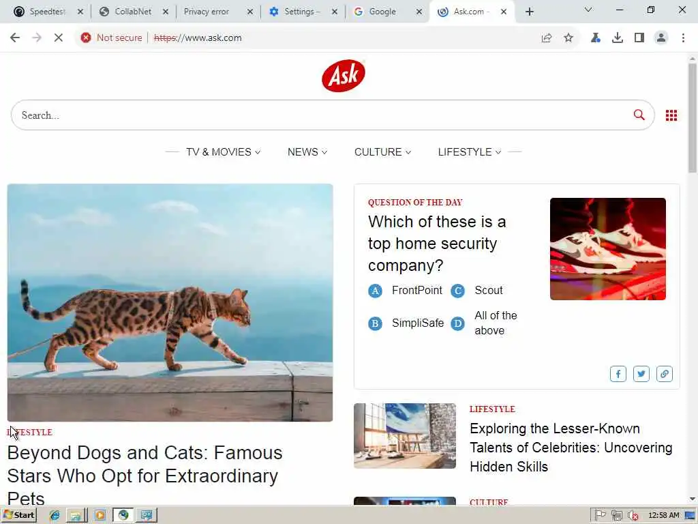Open a new browser tab
The height and width of the screenshot is (524, 698).
click(x=529, y=12)
